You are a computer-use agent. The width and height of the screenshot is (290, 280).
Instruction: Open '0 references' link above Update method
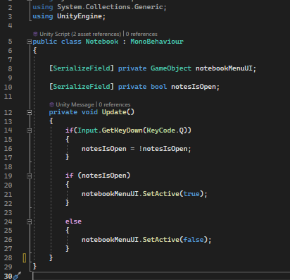click(115, 104)
